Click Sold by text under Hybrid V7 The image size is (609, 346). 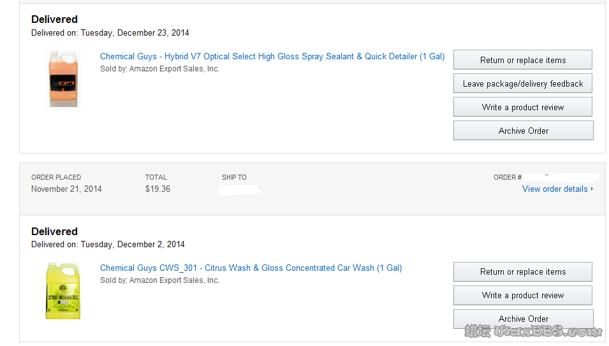[159, 69]
